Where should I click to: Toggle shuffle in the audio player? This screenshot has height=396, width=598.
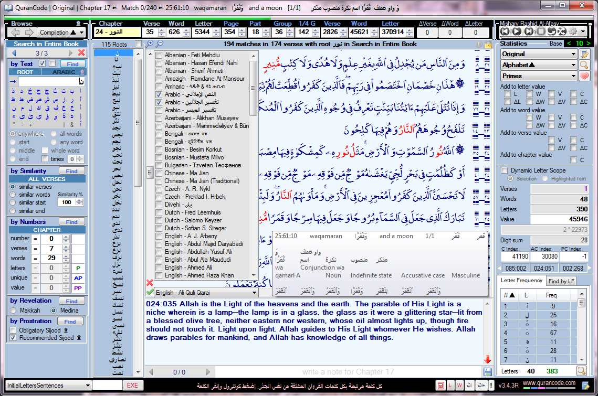click(x=562, y=32)
